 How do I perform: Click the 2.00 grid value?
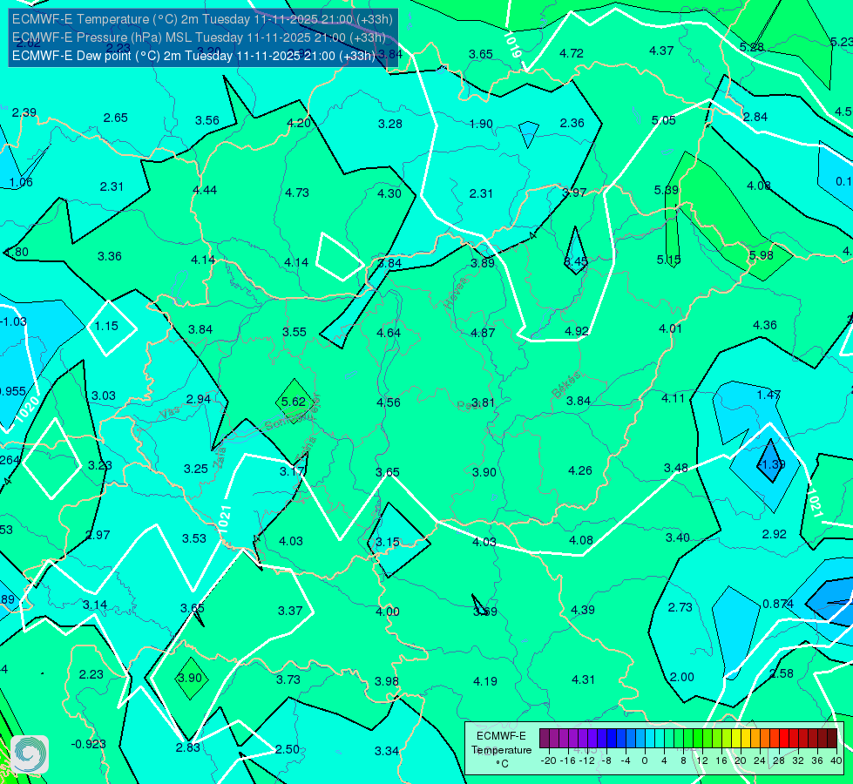click(681, 677)
